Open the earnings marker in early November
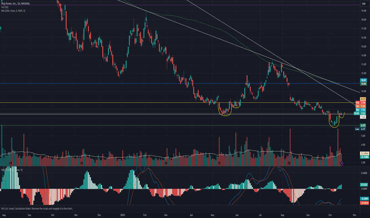The height and width of the screenshot is (218, 370). [81, 163]
